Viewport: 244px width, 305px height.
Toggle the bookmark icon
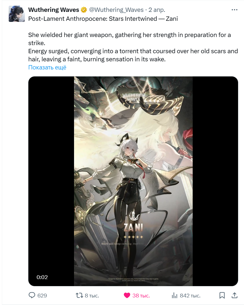(x=222, y=295)
